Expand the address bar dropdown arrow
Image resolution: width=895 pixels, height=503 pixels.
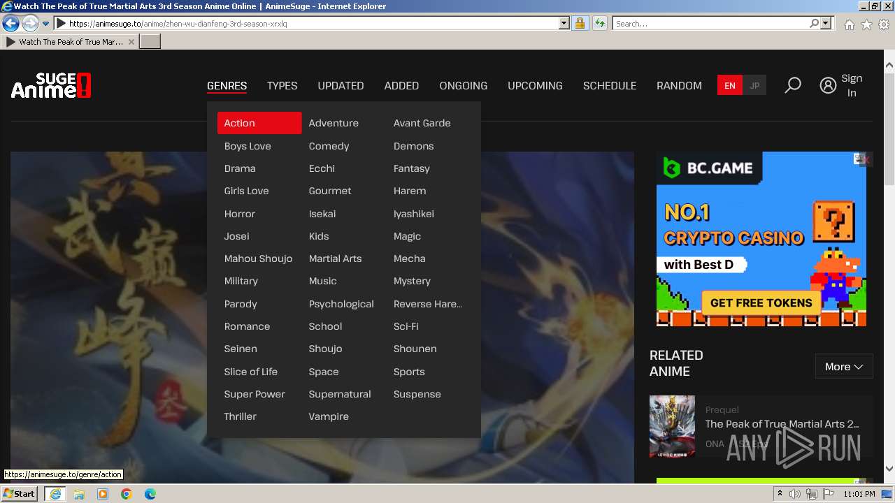click(x=564, y=23)
